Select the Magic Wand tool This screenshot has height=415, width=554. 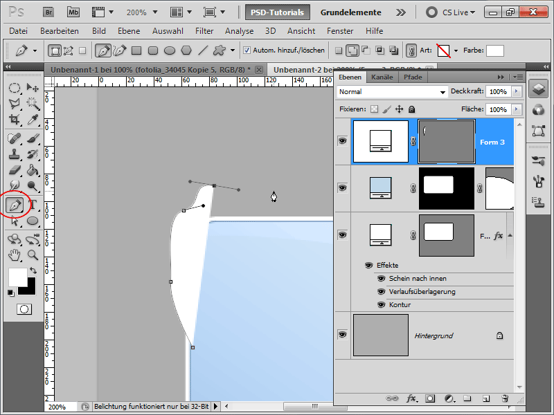pyautogui.click(x=33, y=103)
